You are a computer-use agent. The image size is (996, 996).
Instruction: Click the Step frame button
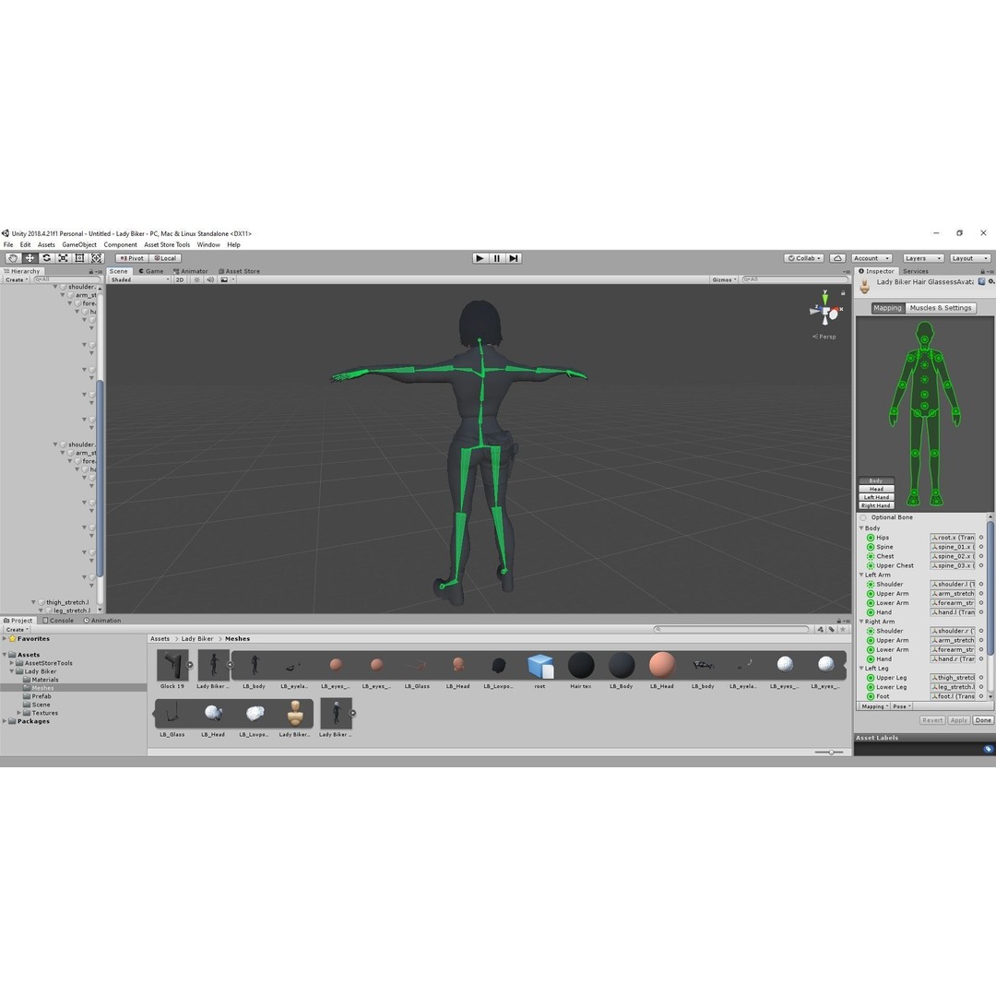pyautogui.click(x=514, y=258)
